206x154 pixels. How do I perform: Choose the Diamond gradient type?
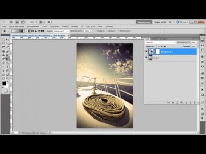[x=42, y=31]
